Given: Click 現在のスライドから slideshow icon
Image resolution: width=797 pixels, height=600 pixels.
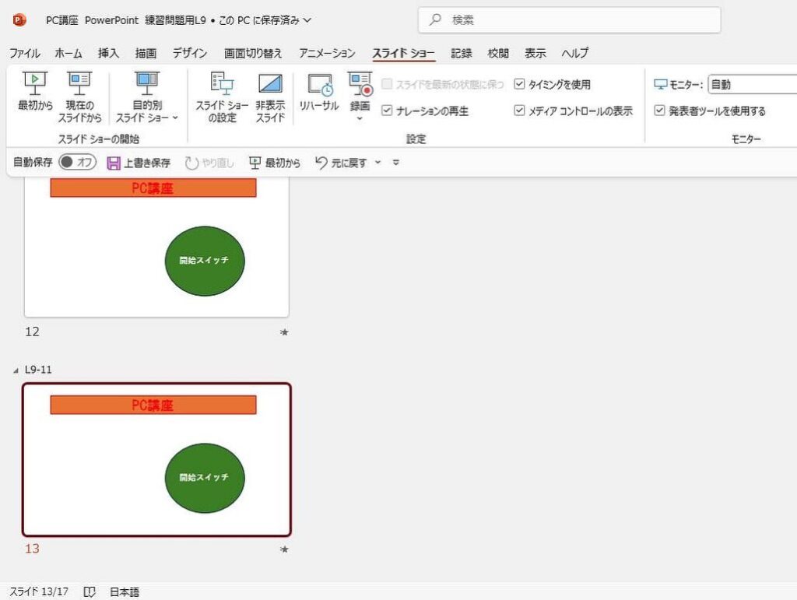Looking at the screenshot, I should click(x=79, y=82).
